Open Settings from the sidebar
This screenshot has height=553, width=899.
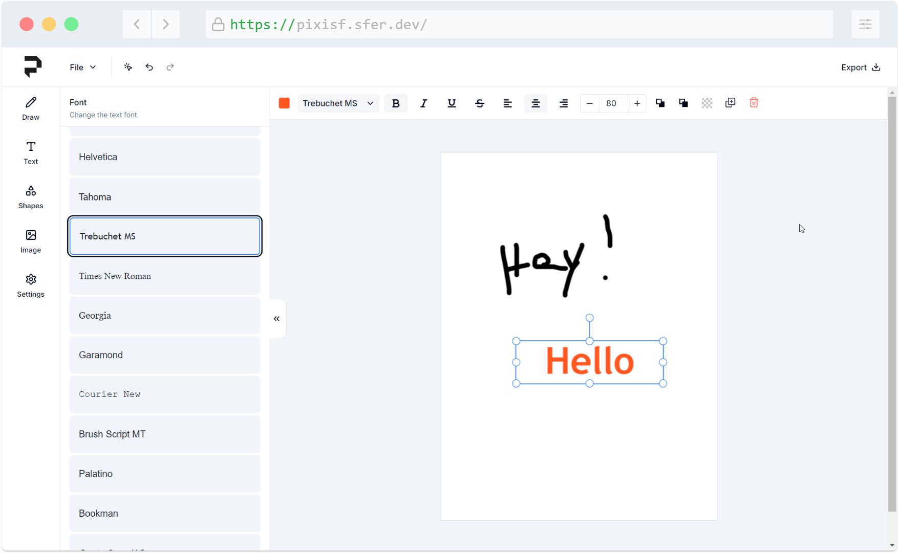pyautogui.click(x=31, y=286)
